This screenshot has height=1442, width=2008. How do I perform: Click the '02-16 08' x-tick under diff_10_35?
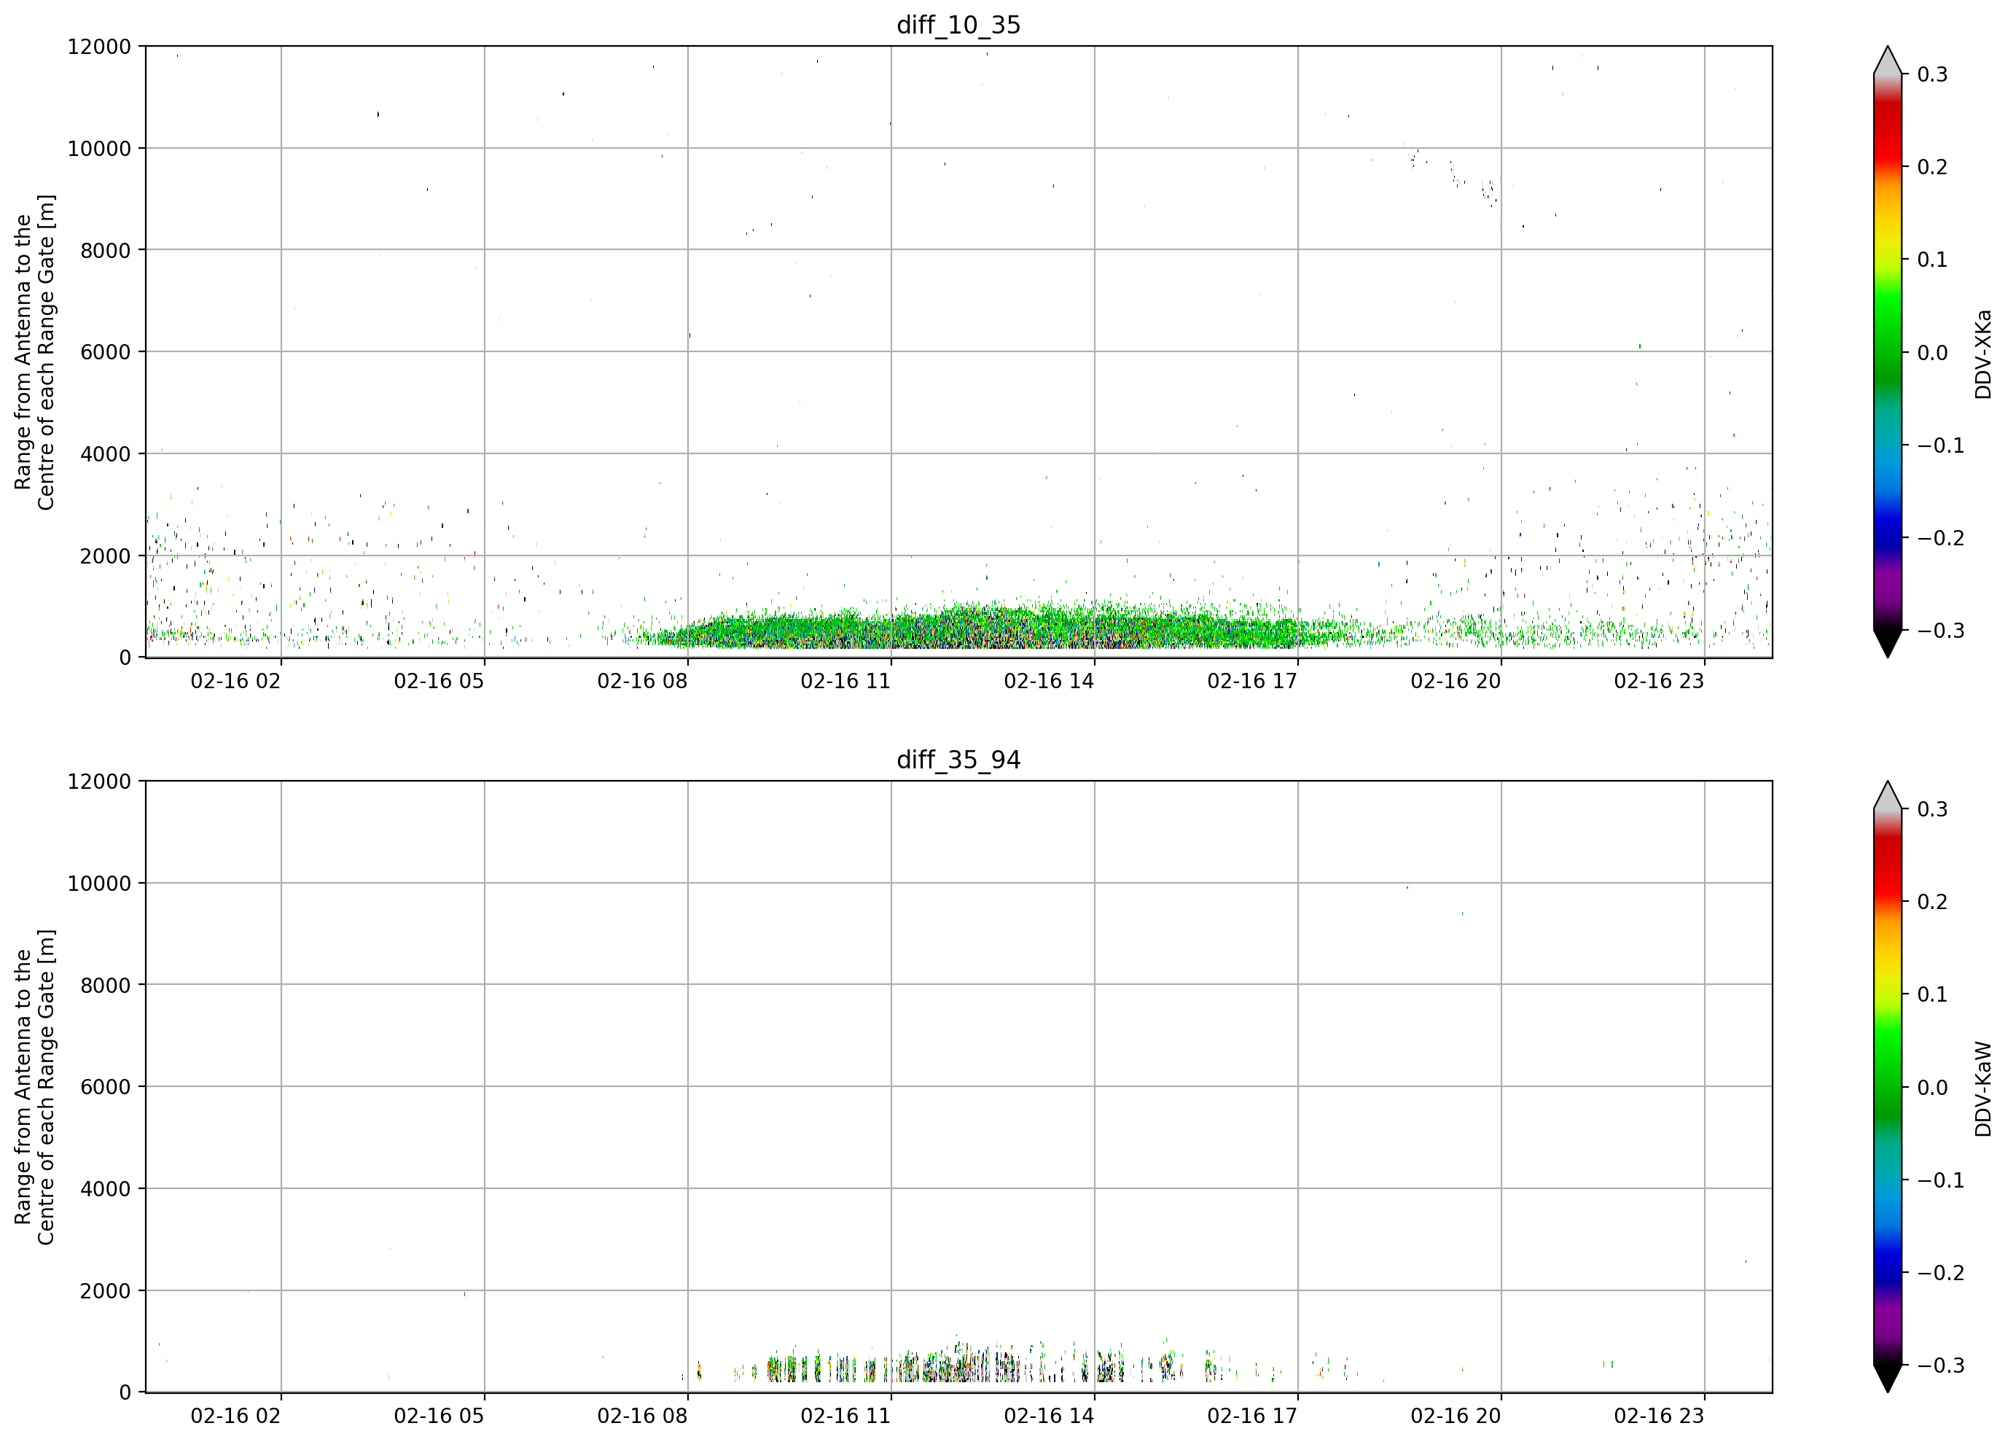pyautogui.click(x=642, y=681)
